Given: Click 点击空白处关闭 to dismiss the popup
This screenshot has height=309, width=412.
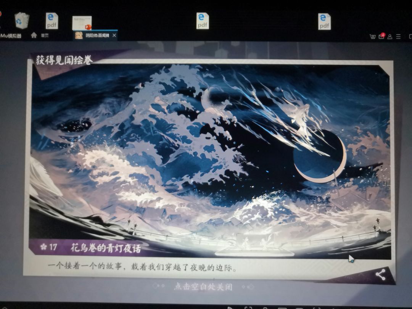Looking at the screenshot, I should [x=203, y=286].
